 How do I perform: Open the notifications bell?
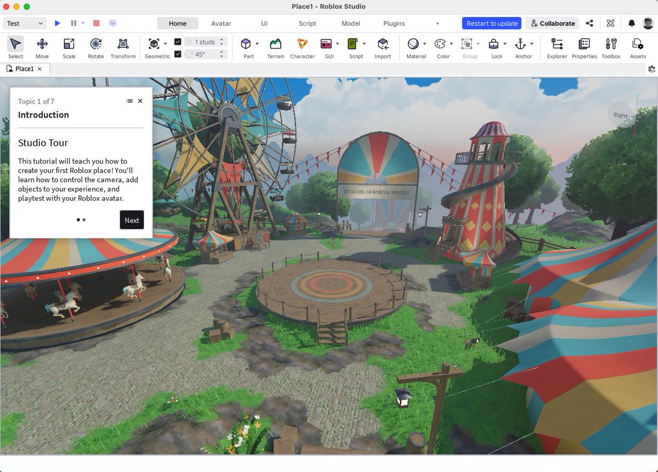point(632,24)
